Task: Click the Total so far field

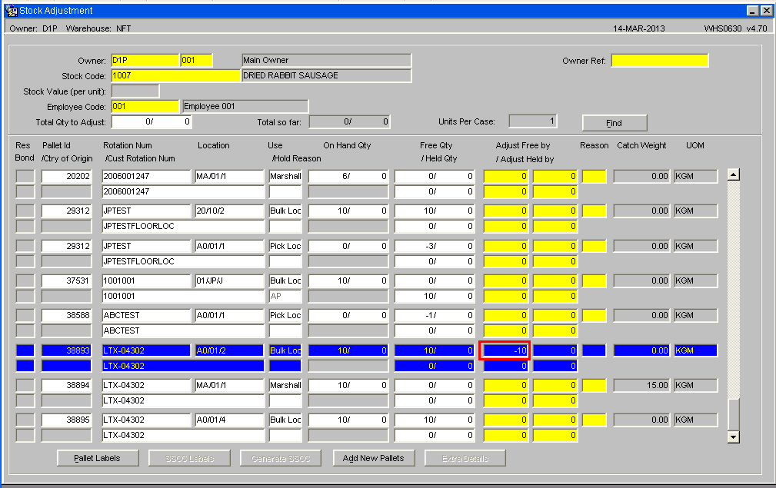Action: point(349,121)
